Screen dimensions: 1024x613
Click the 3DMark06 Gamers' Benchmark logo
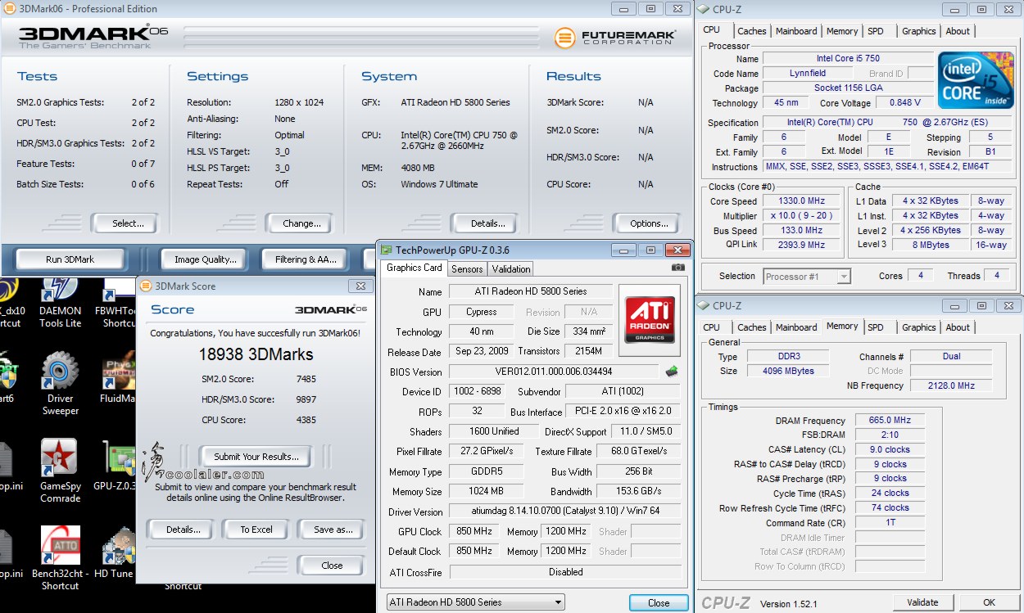pos(93,37)
